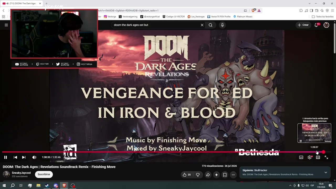This screenshot has width=336, height=189.
Task: Go back in the browser
Action: 3,10
